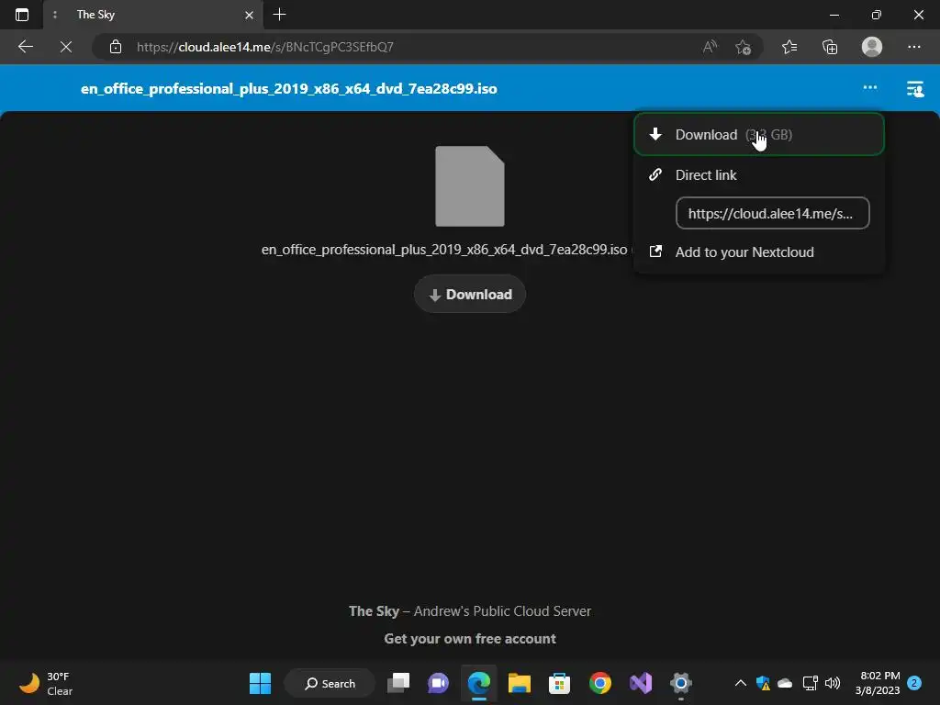Image resolution: width=940 pixels, height=705 pixels.
Task: Open the Favorites list
Action: pos(789,47)
